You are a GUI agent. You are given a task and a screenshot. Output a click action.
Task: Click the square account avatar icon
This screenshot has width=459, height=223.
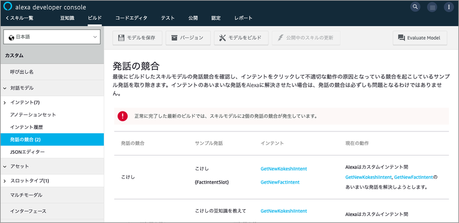432,7
